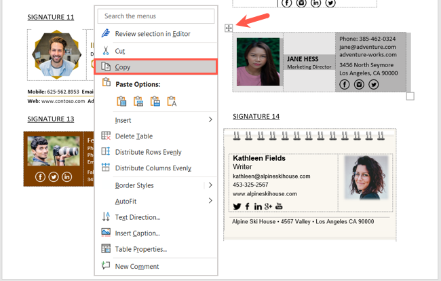
Task: Click photographer photo in Signature 13
Action: click(54, 151)
